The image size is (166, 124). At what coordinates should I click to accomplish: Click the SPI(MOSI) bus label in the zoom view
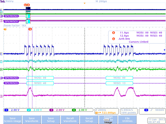point(11,78)
